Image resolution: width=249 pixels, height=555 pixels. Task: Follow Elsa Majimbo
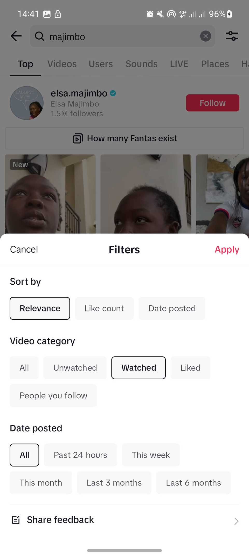[212, 103]
